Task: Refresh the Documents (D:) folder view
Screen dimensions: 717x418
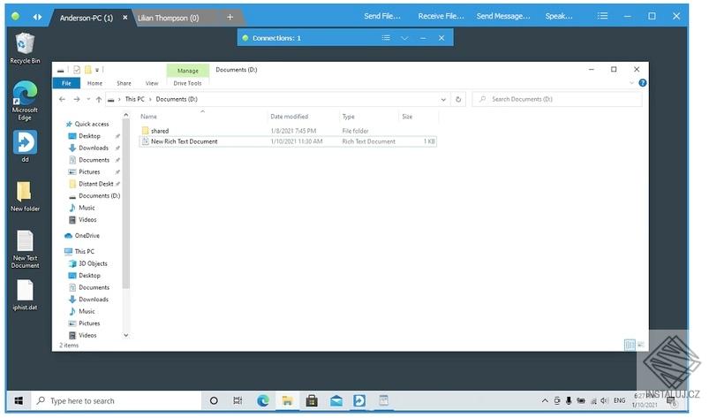Action: (458, 99)
